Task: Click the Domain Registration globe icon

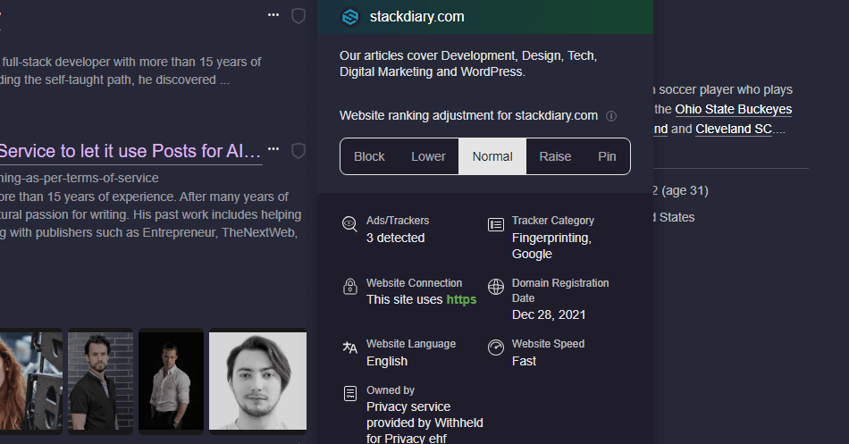Action: [495, 287]
